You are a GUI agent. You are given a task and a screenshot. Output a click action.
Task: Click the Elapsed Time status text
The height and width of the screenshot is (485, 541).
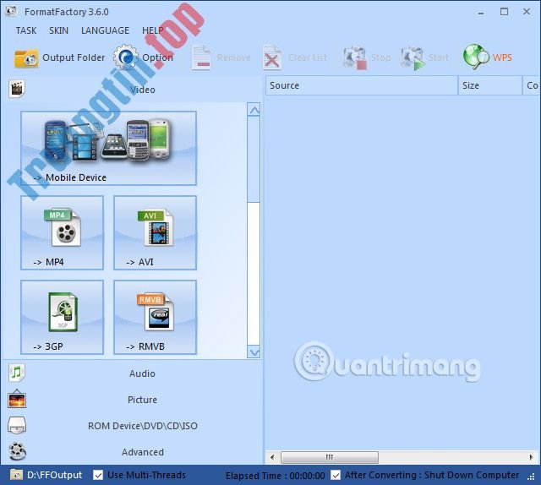(x=275, y=476)
